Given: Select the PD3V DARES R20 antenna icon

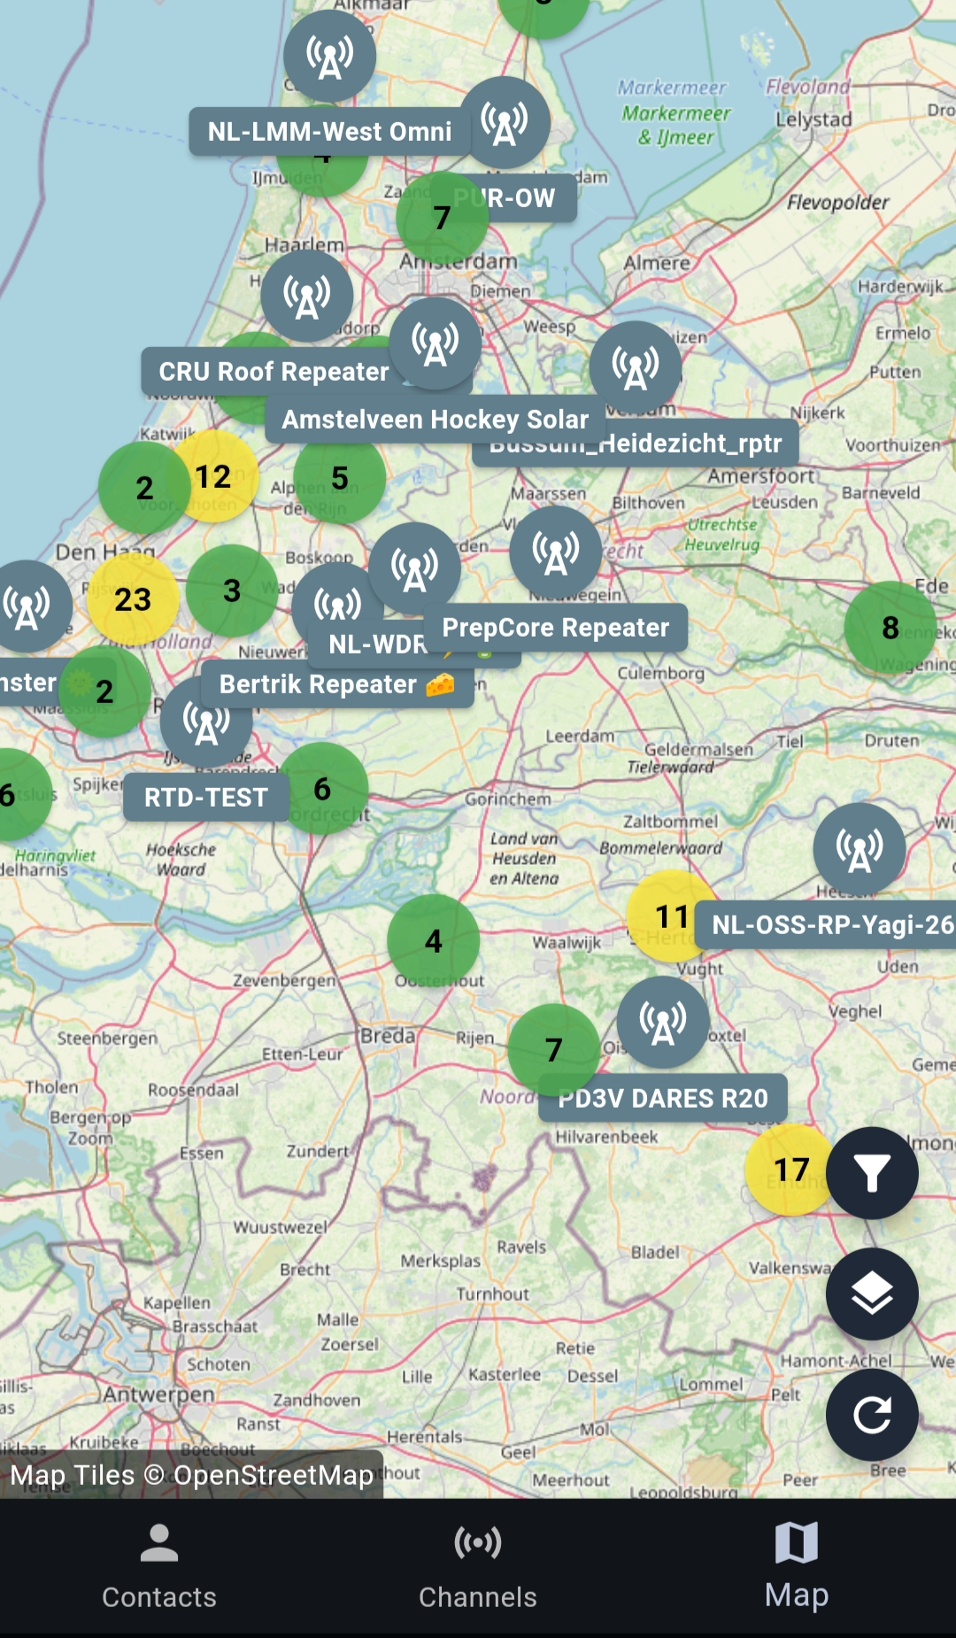Looking at the screenshot, I should [x=662, y=1023].
